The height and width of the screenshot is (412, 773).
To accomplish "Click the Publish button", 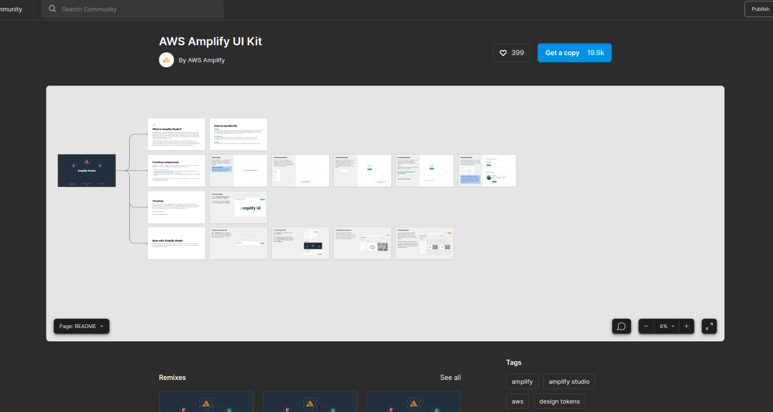I will [759, 9].
